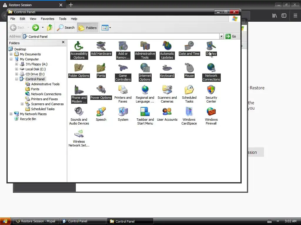The image size is (301, 225).
Task: Collapse the My Computer tree node
Action: point(11,59)
